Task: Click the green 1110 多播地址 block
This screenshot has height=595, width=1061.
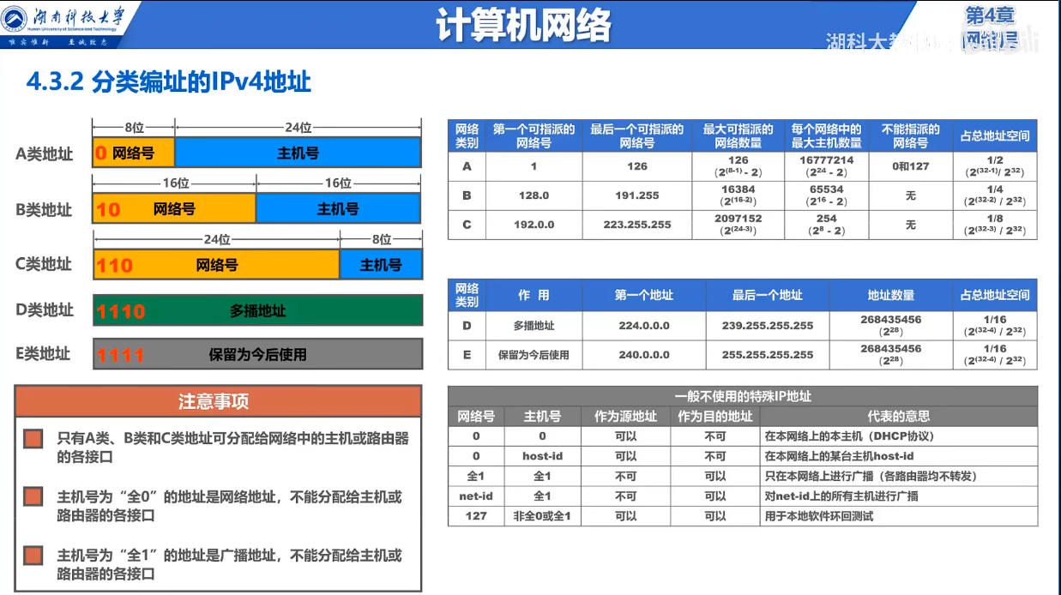Action: pyautogui.click(x=257, y=310)
